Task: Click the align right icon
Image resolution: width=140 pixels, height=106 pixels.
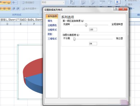Action: pos(9,9)
